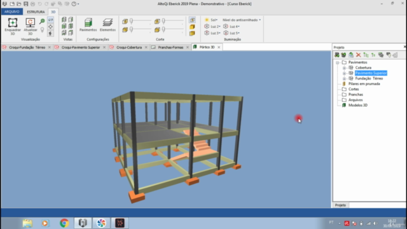Click the light bulb icon in Visualização

43,30
